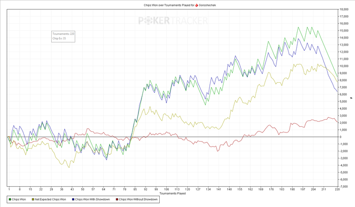This screenshot has height=207, width=355.
Task: Click the -3,000 y-axis value
Action: click(344, 158)
